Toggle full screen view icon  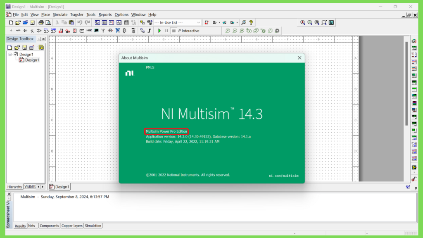point(331,23)
